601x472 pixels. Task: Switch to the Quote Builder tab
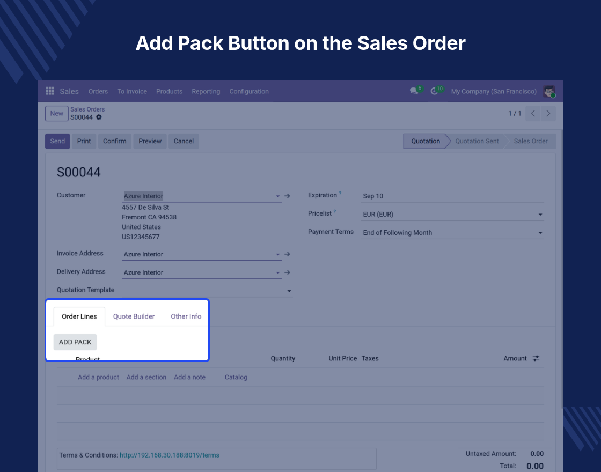[134, 316]
